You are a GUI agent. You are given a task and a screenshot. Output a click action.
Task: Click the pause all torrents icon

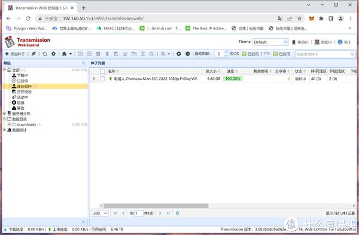187,54
